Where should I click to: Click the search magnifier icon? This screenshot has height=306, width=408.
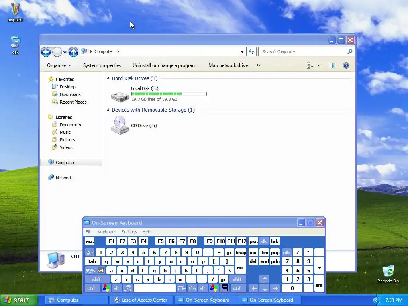pyautogui.click(x=350, y=51)
